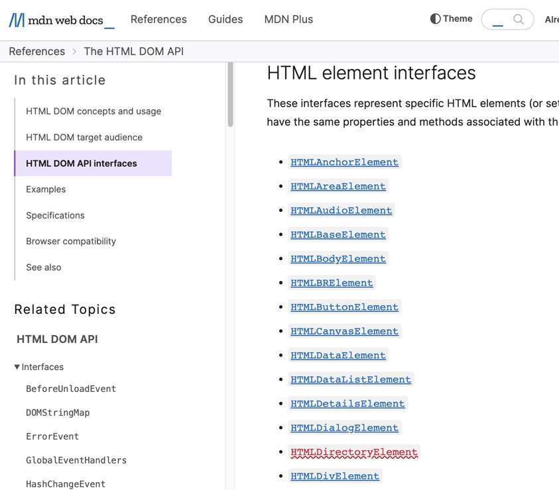Screen dimensions: 559x490
Task: Open the Guides menu
Action: (x=225, y=19)
